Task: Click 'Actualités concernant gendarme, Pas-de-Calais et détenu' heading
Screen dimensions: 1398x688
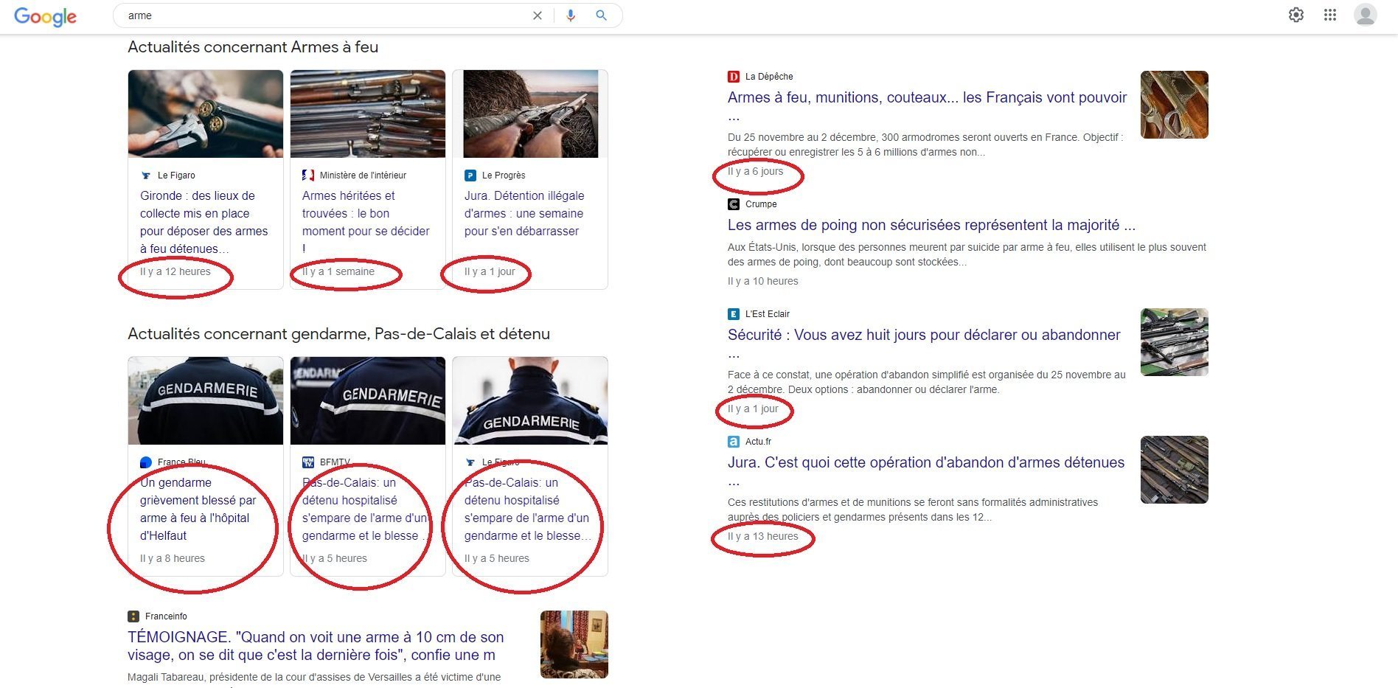Action: pos(338,334)
